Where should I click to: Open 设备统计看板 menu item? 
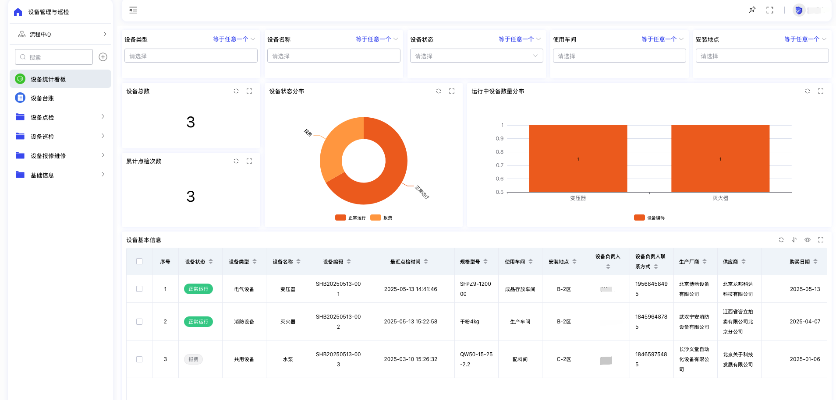pyautogui.click(x=60, y=79)
